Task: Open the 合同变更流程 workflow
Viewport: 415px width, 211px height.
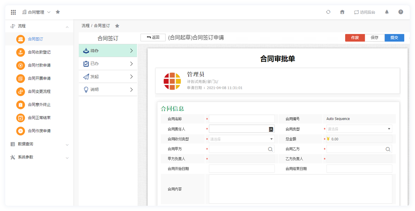Action: point(20,91)
